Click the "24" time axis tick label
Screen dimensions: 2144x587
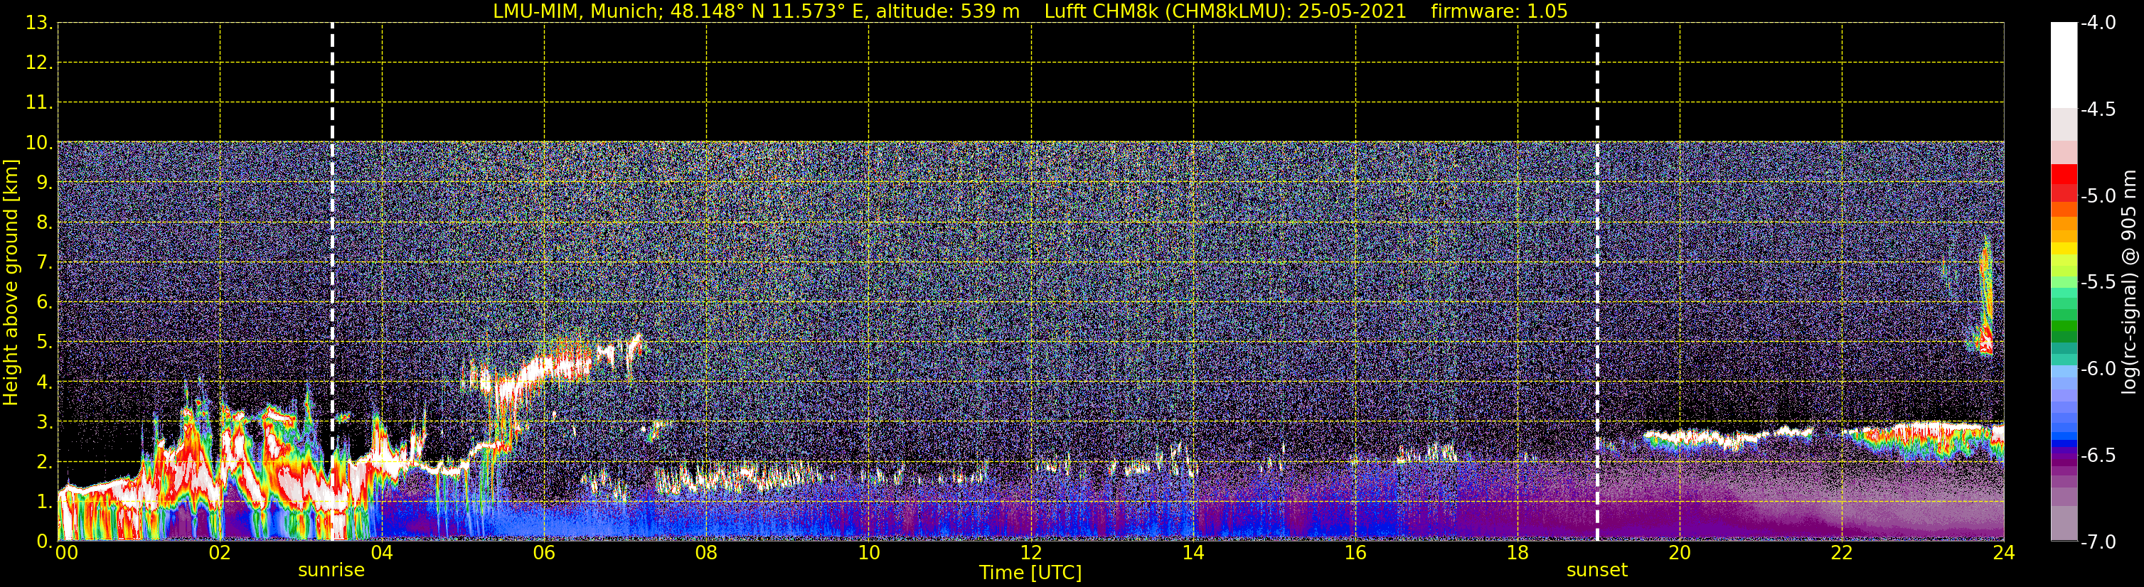2004,553
